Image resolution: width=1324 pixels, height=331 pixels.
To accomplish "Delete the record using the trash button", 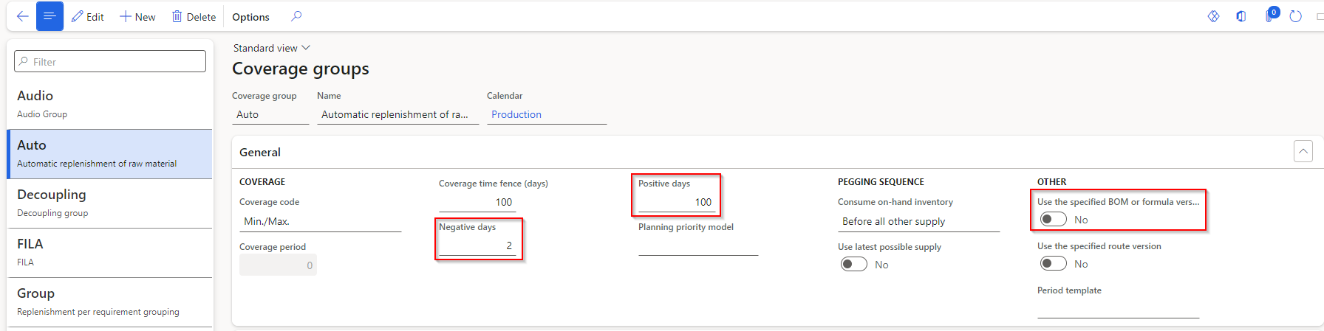I will pos(194,16).
